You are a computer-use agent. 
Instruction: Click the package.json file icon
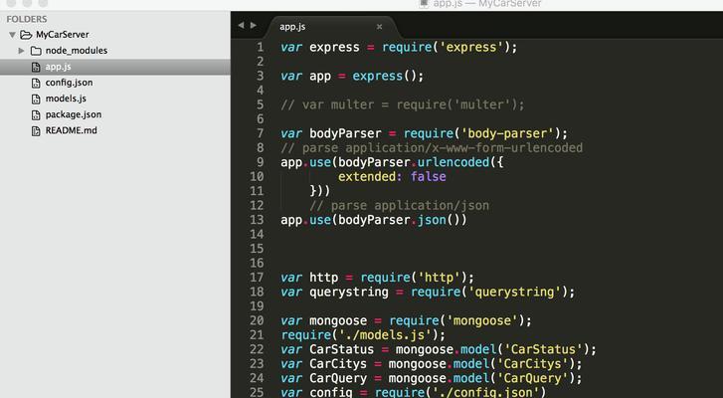point(36,114)
